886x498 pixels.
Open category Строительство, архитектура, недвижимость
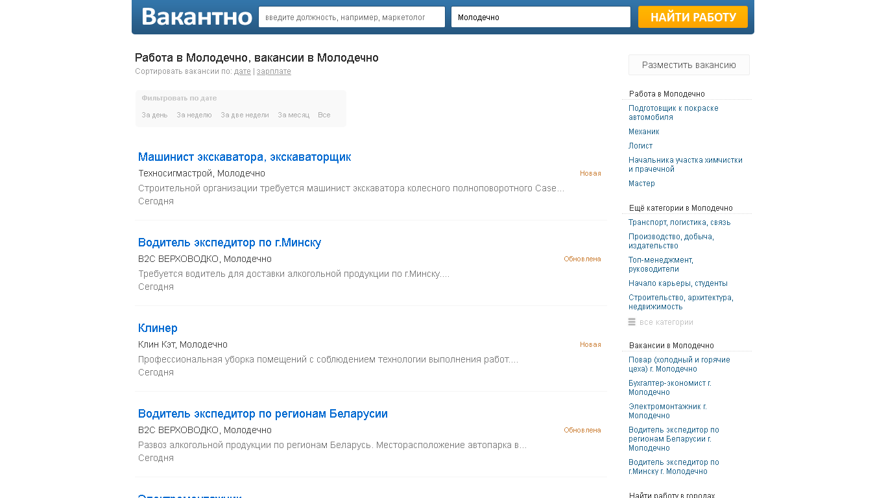tap(680, 302)
